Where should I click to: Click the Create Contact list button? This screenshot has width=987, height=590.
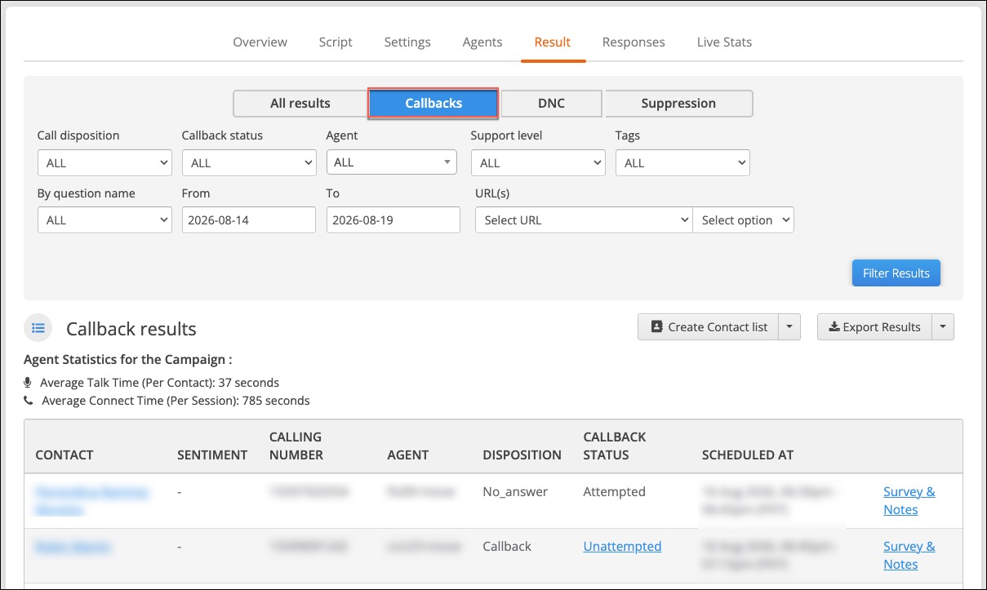coord(709,327)
